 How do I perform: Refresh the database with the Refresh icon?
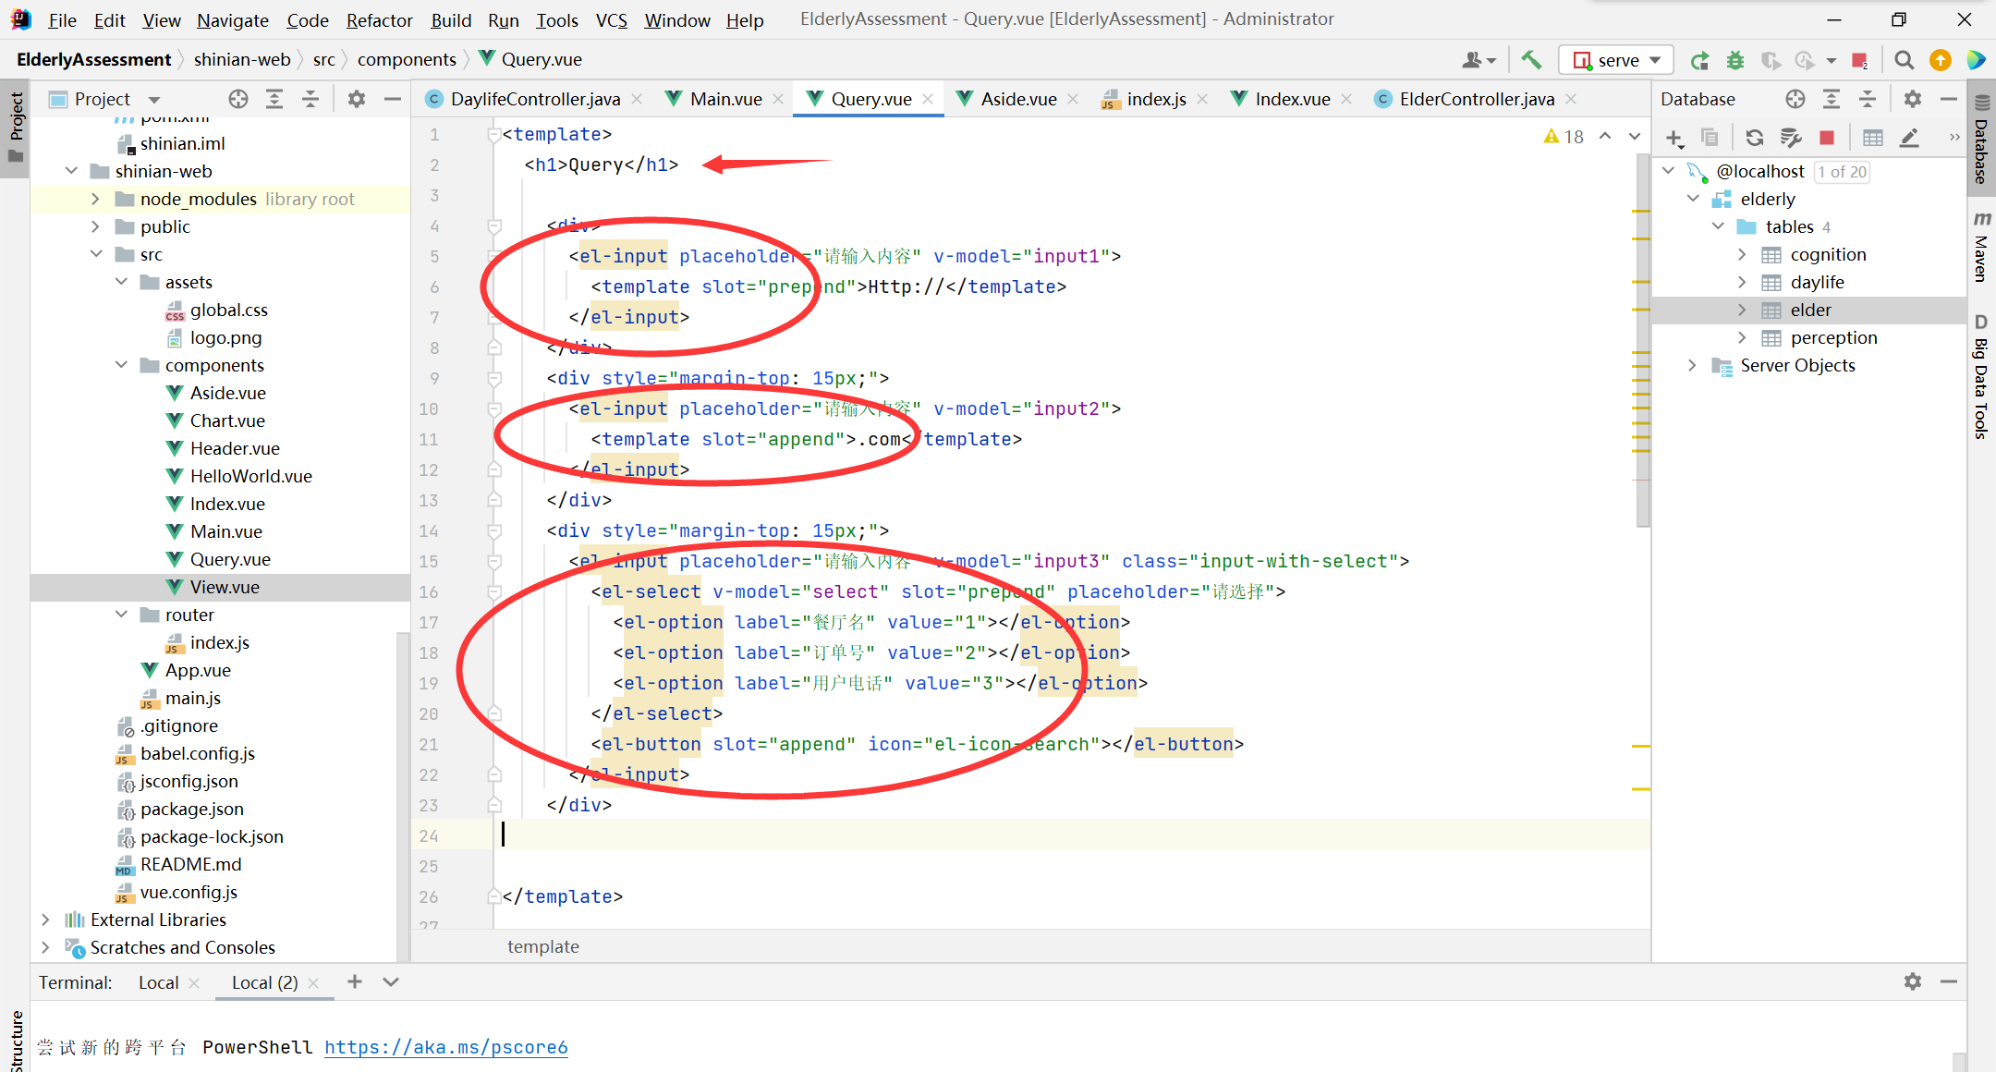point(1754,138)
